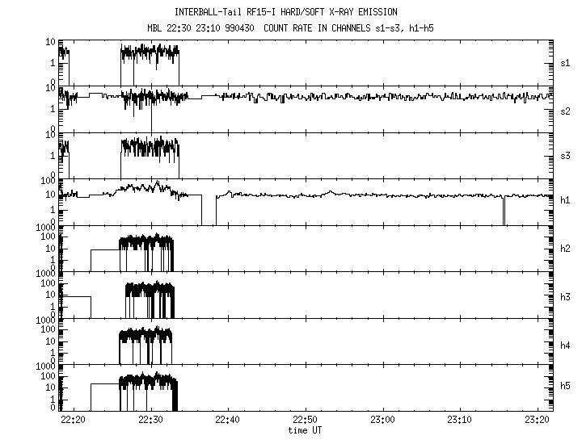
Task: Select the 23:00 time tick label
Action: point(382,421)
